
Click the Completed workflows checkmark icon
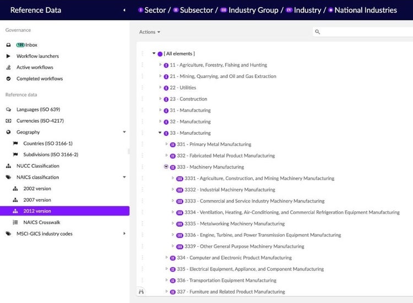(8, 79)
